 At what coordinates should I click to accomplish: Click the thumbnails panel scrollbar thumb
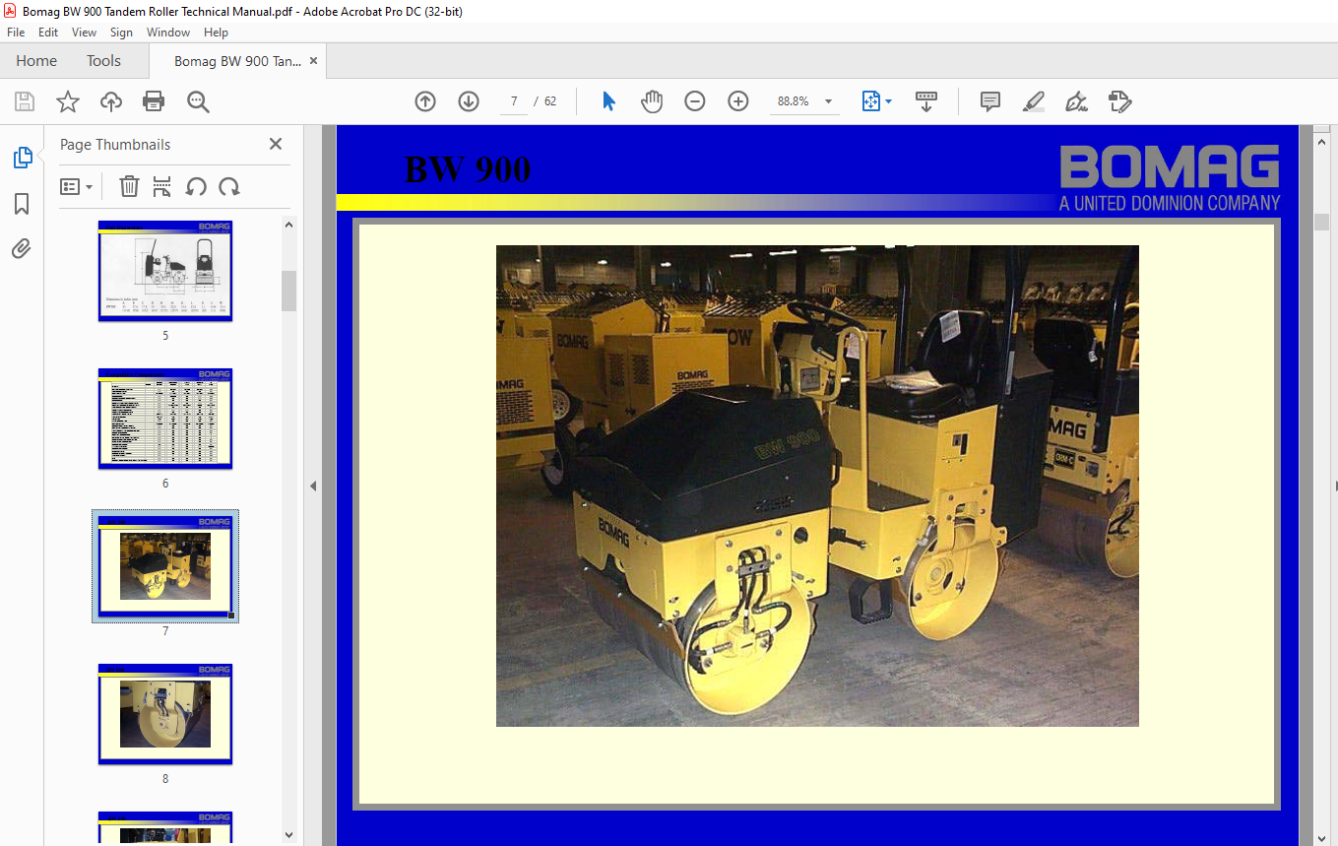tap(289, 291)
